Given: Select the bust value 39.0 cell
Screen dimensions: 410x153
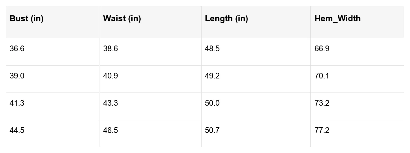Looking at the screenshot, I should click(52, 79).
